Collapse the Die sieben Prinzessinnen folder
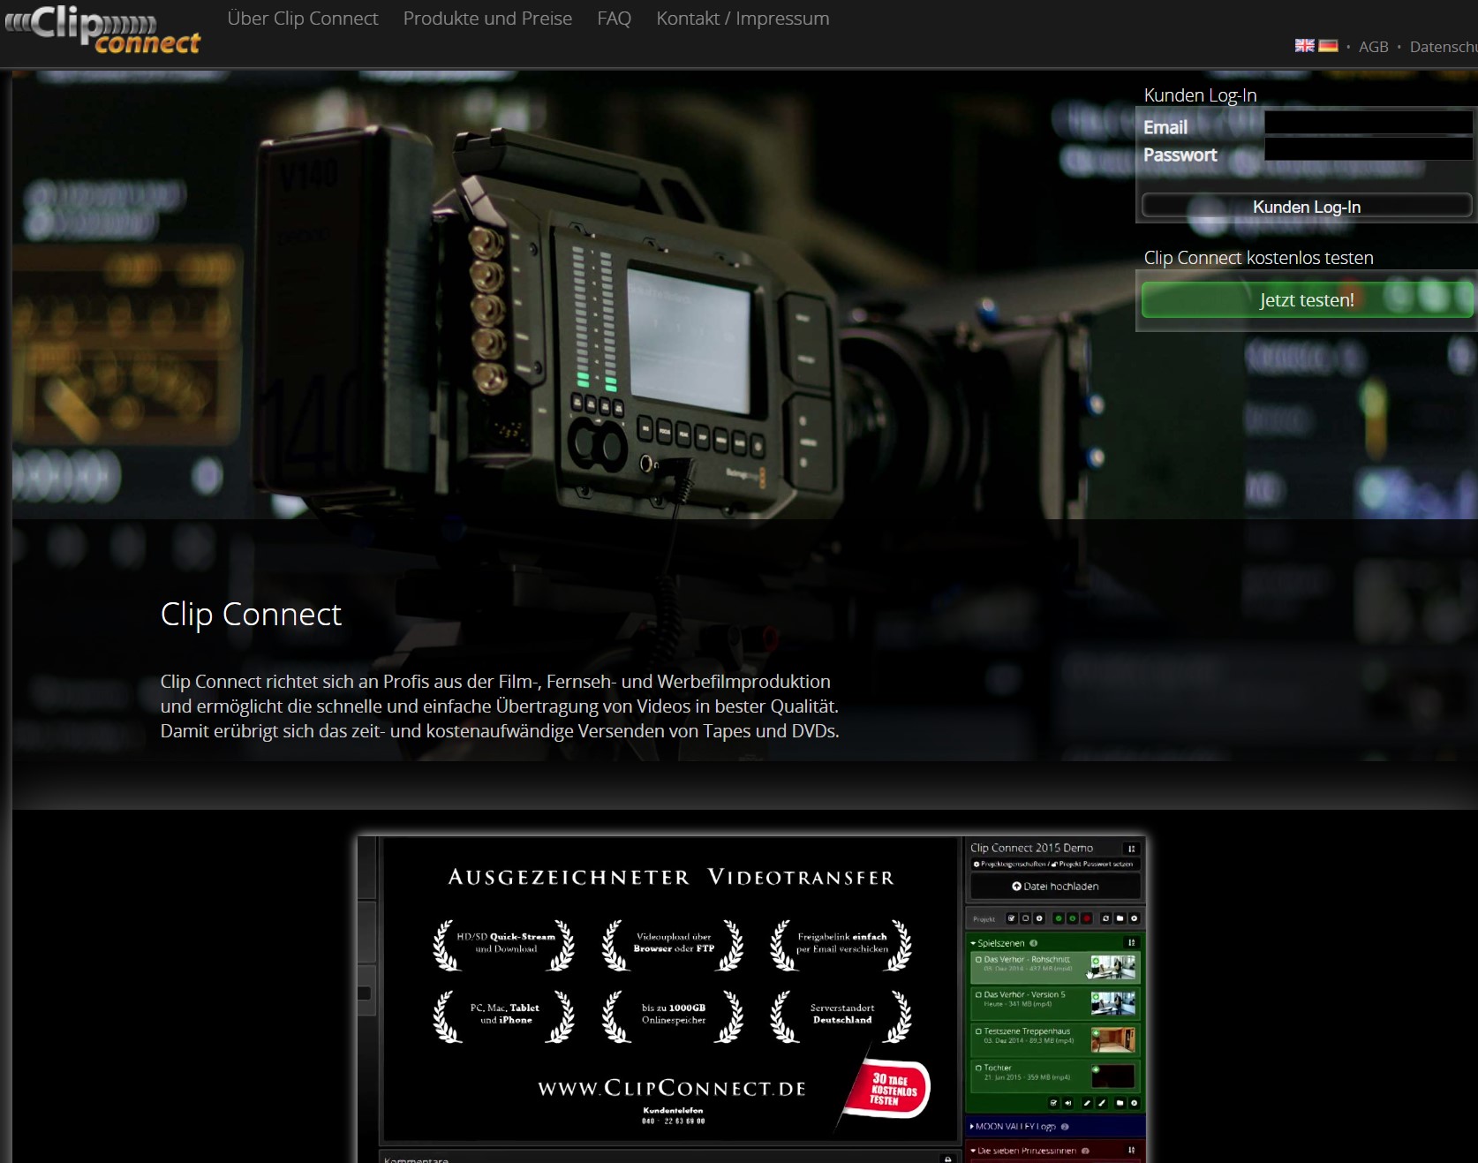 click(x=973, y=1151)
